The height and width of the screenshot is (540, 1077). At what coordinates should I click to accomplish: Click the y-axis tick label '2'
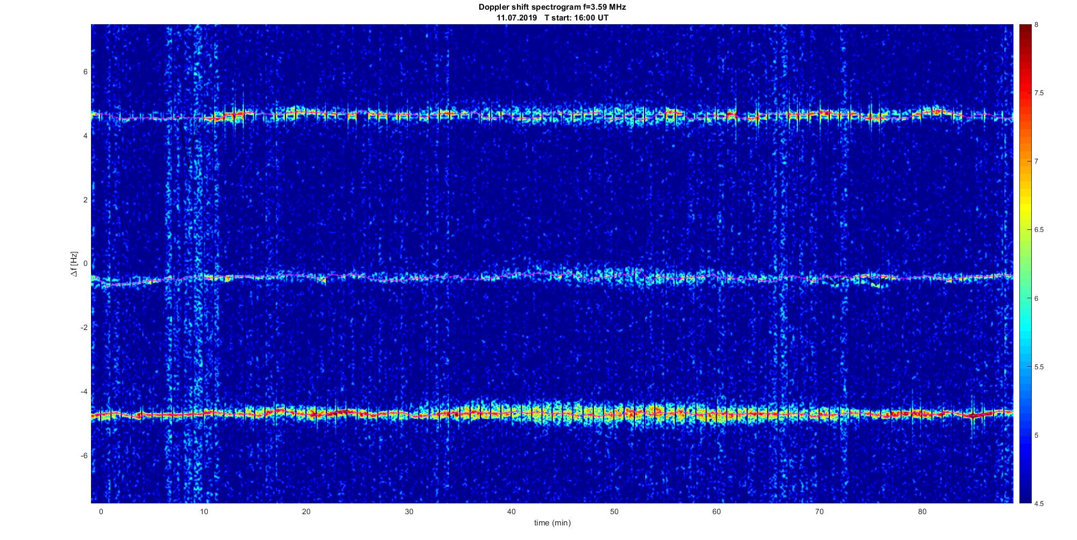click(x=85, y=200)
